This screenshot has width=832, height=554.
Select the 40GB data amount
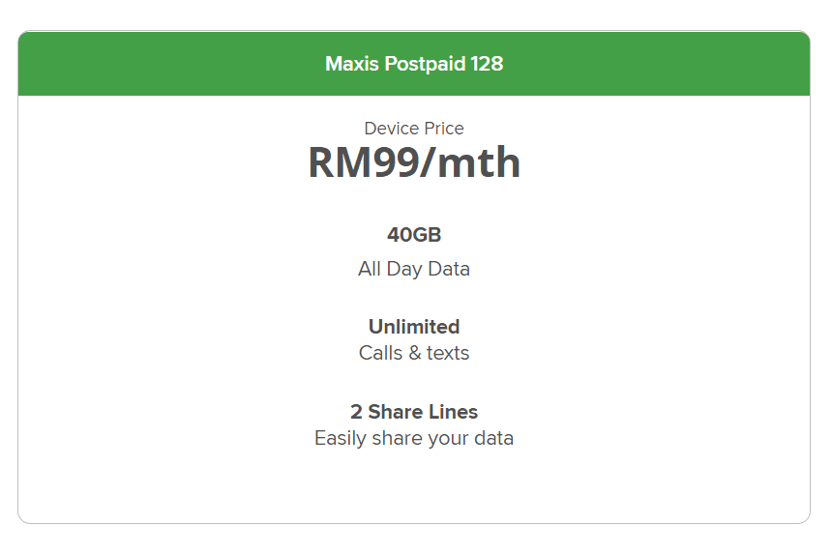[414, 234]
